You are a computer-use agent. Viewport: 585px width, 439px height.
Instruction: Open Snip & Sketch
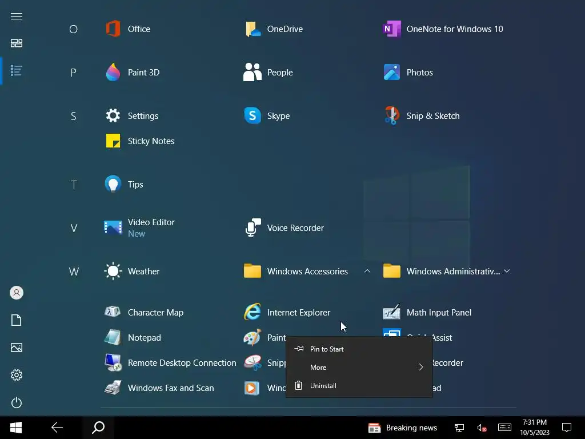pos(422,115)
